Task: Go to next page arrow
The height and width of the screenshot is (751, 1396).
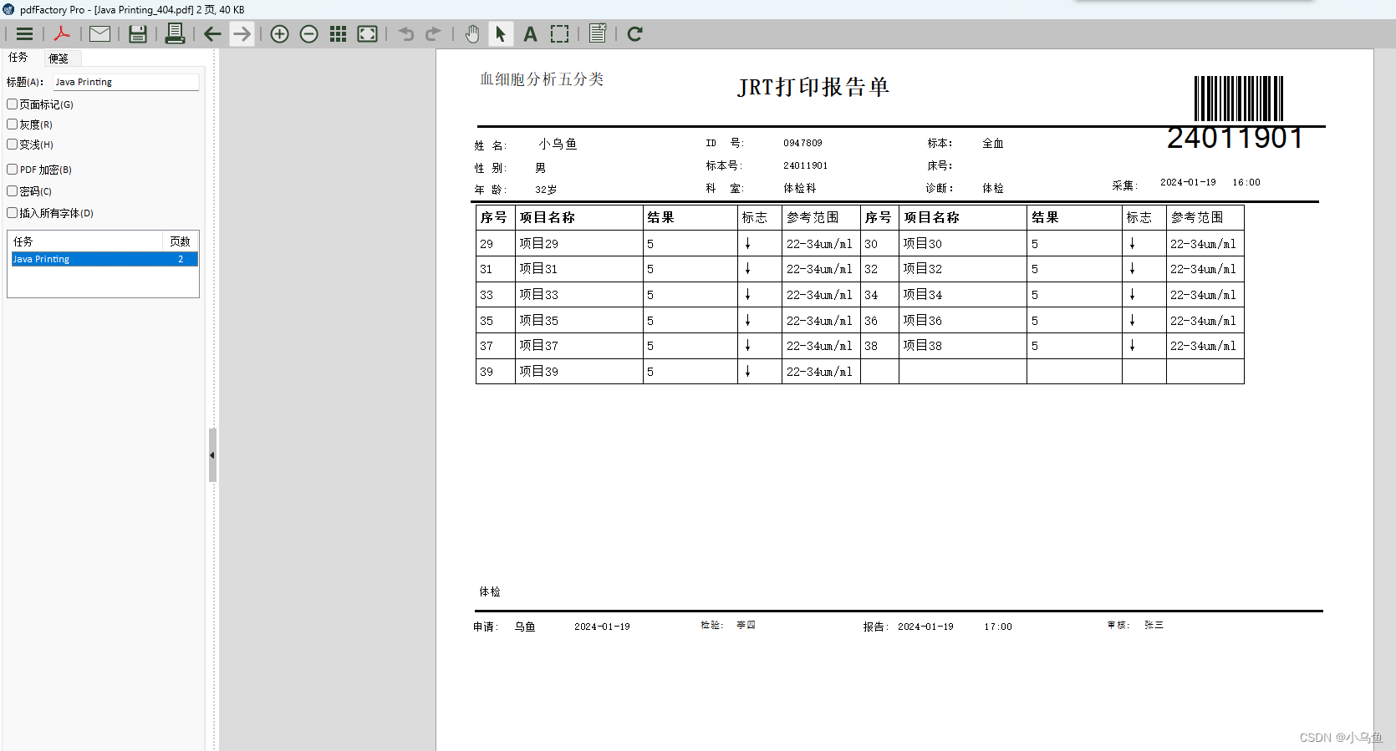Action: point(242,34)
